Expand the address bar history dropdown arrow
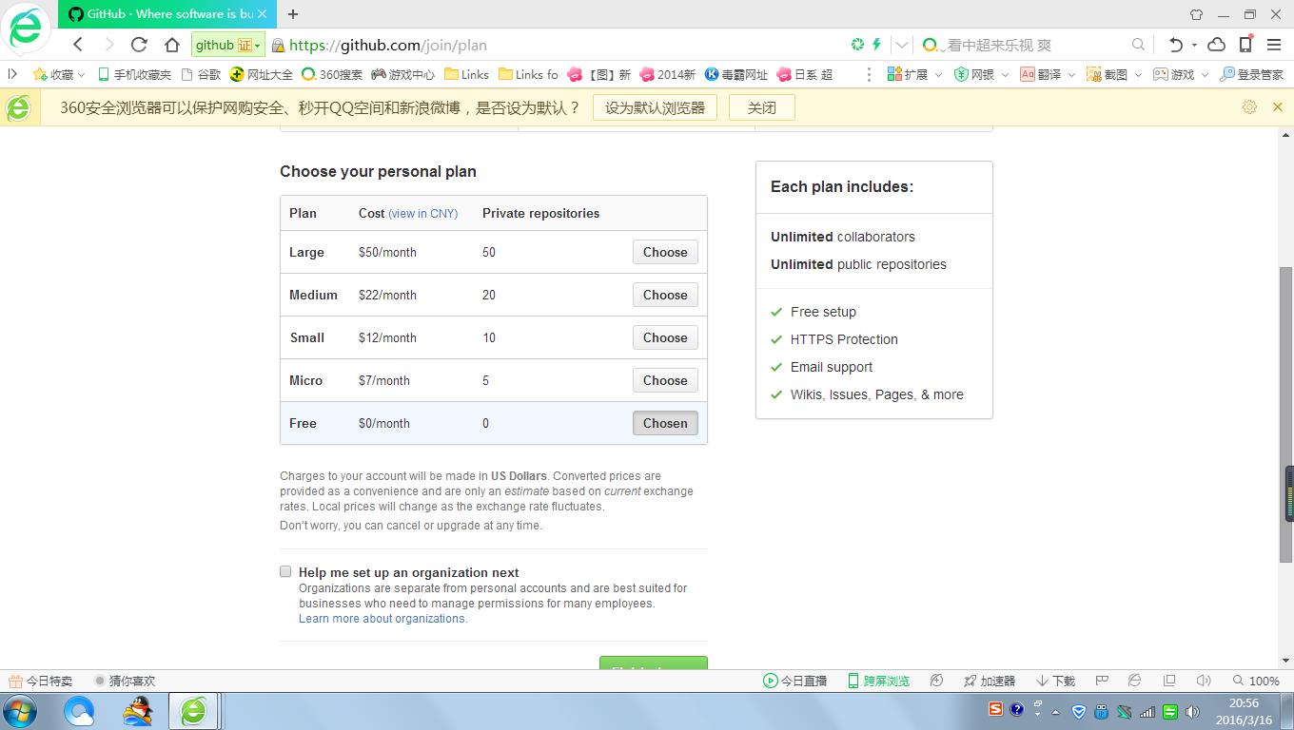Screen dimensions: 1294x730 click(x=902, y=45)
